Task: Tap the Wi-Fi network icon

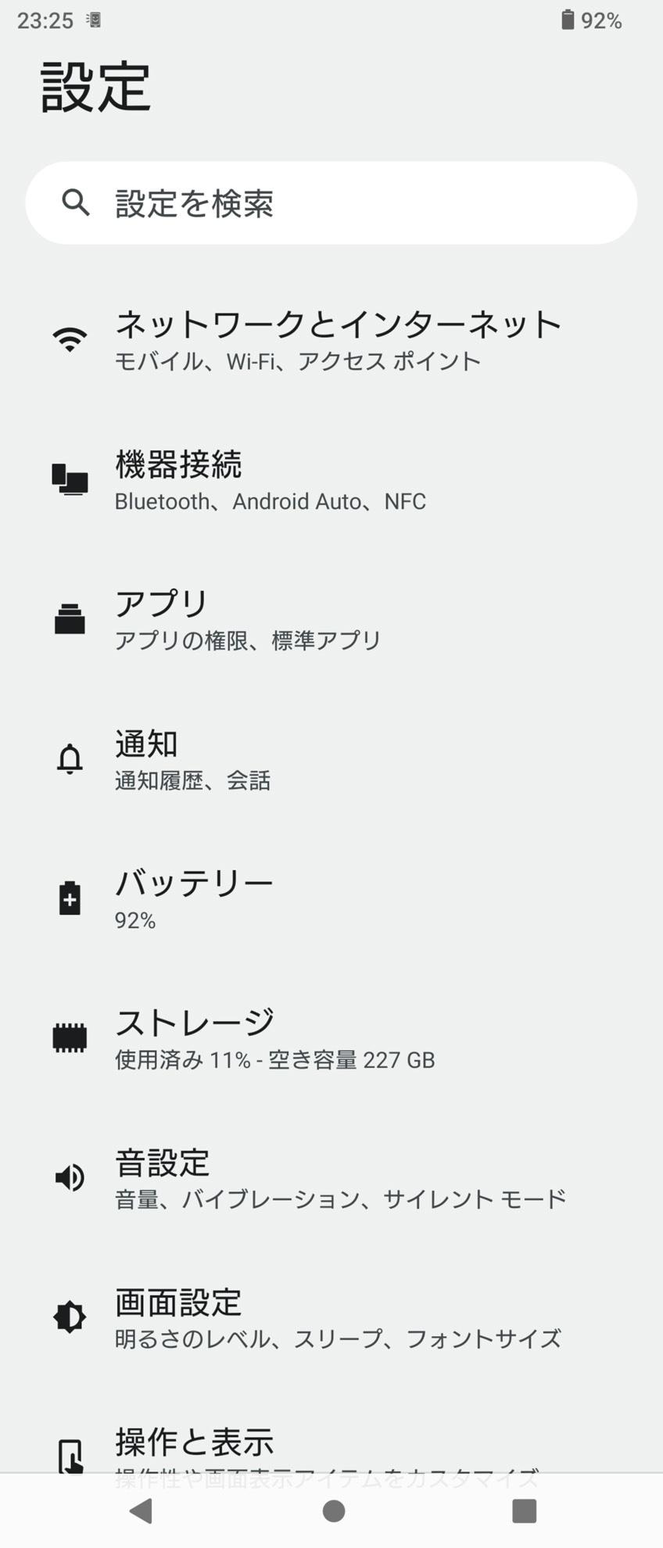Action: coord(70,339)
